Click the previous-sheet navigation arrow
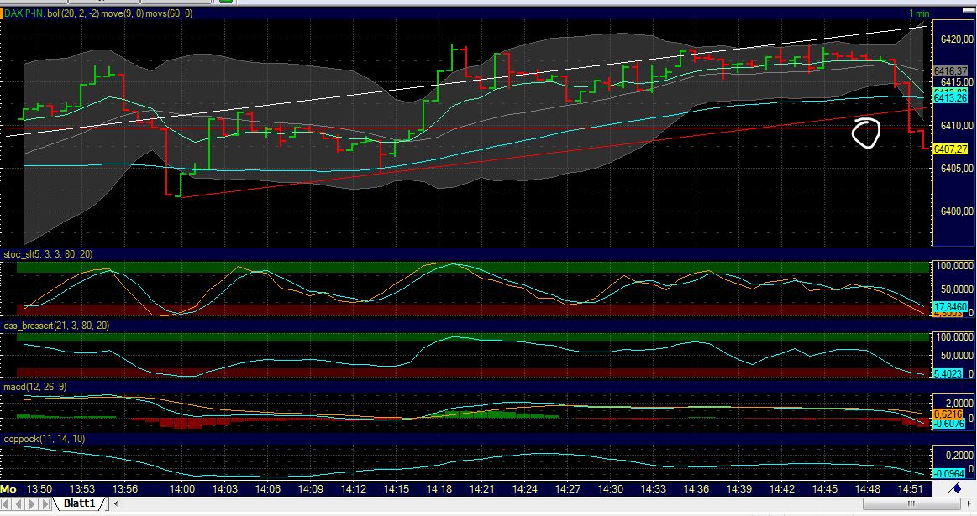Viewport: 977px width, 516px height. coord(17,504)
